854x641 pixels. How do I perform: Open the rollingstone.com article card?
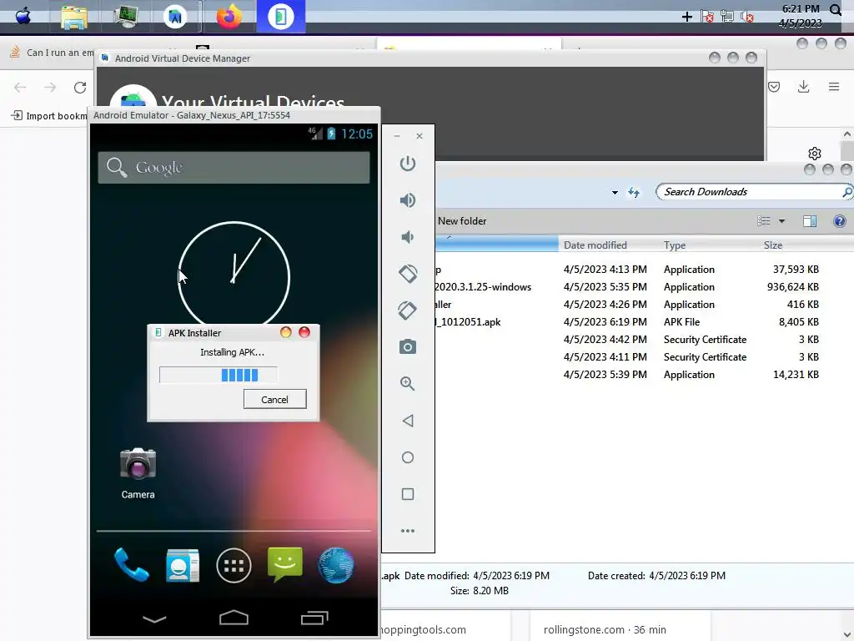click(620, 626)
